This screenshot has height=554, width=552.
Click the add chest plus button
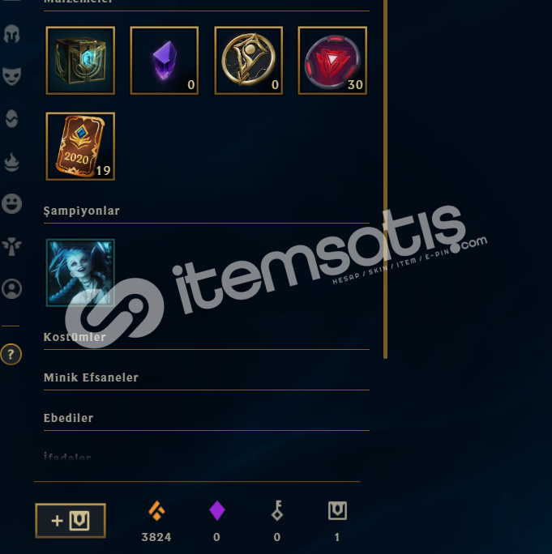(71, 521)
